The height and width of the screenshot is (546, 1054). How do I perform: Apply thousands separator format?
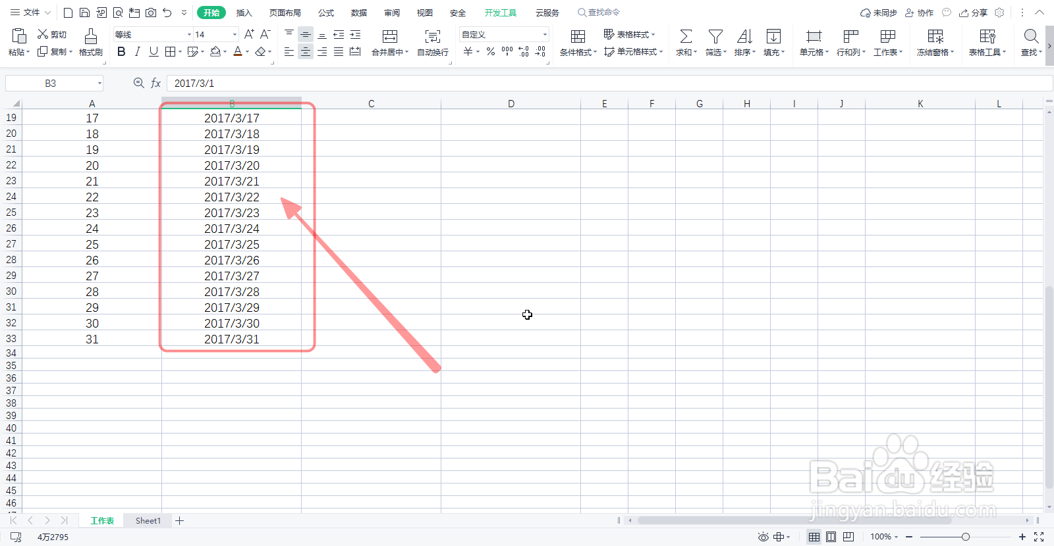click(x=507, y=51)
